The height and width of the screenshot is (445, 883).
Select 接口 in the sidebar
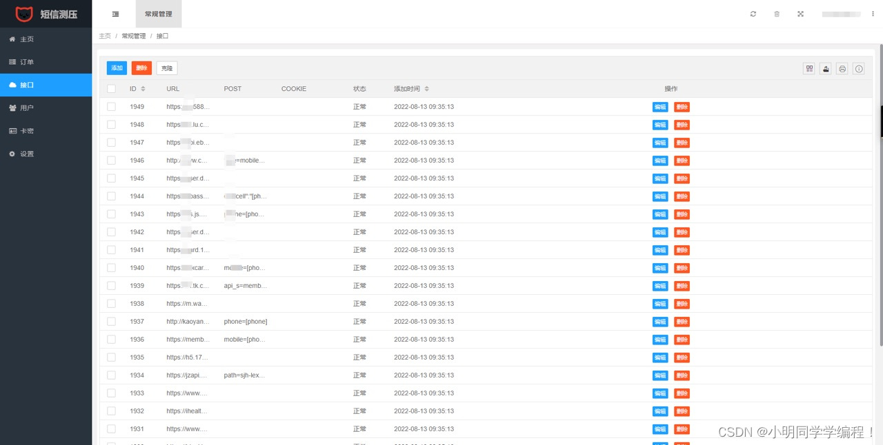(46, 85)
